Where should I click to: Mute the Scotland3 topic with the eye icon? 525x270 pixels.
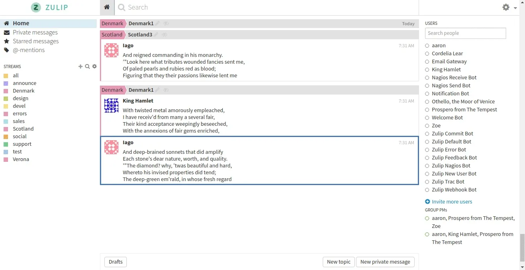165,35
